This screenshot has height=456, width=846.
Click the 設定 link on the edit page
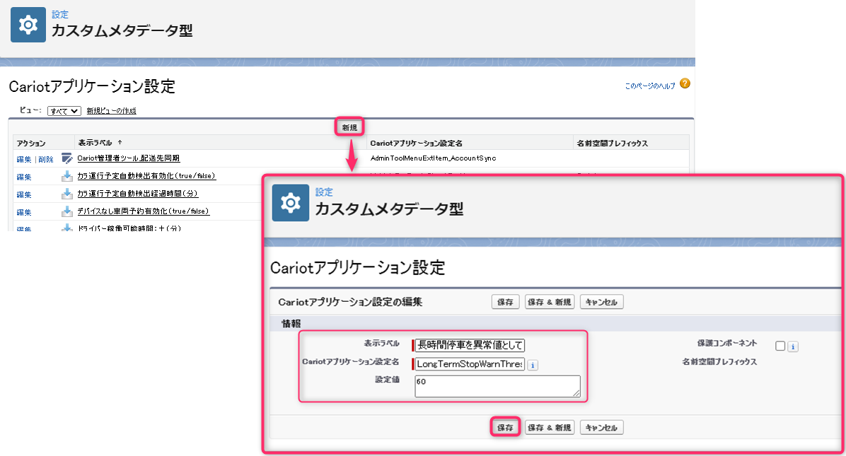[x=324, y=192]
